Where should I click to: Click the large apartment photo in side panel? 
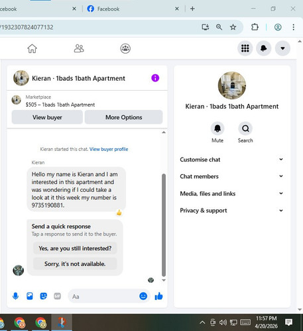(232, 85)
